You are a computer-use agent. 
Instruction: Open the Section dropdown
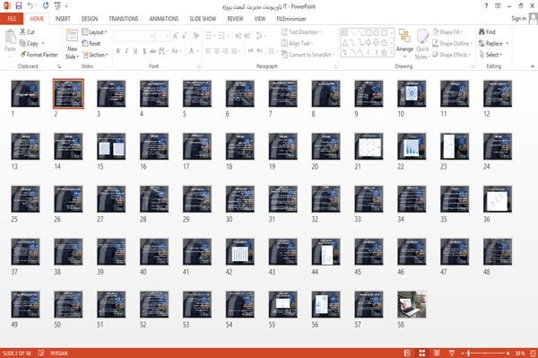pos(95,55)
